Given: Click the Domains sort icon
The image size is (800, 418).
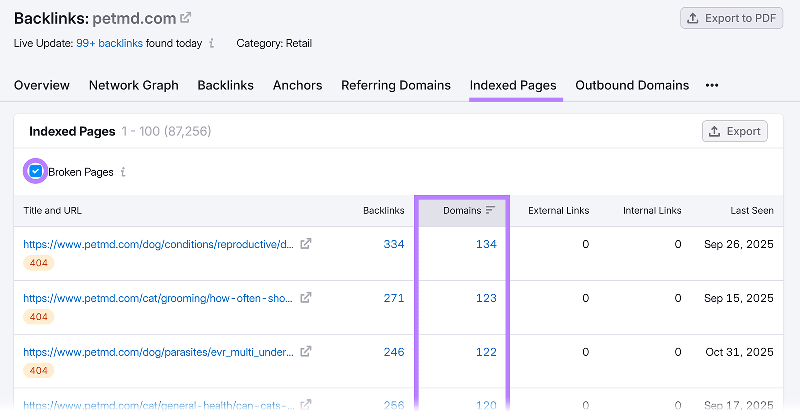Looking at the screenshot, I should click(490, 210).
